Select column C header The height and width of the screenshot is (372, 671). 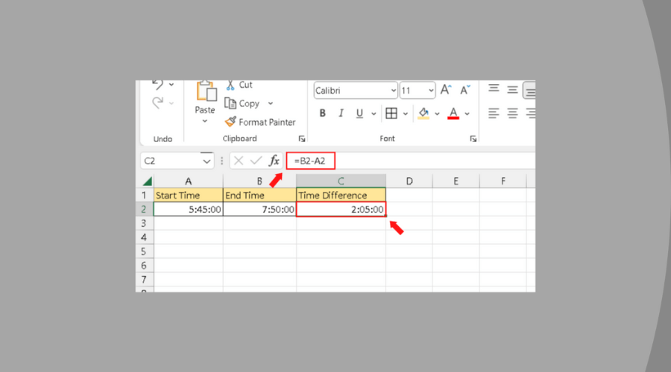click(x=341, y=181)
